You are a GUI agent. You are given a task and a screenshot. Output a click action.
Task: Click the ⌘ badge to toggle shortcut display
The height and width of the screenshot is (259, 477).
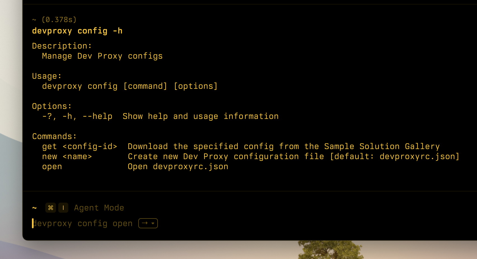pos(51,208)
